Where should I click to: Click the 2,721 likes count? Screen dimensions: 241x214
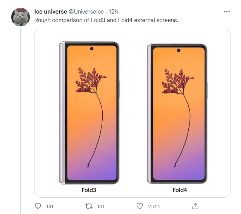coord(154,206)
